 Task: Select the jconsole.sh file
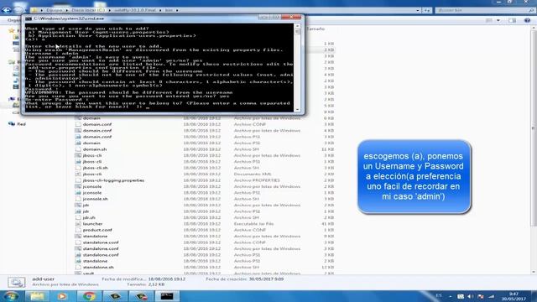tap(95, 199)
